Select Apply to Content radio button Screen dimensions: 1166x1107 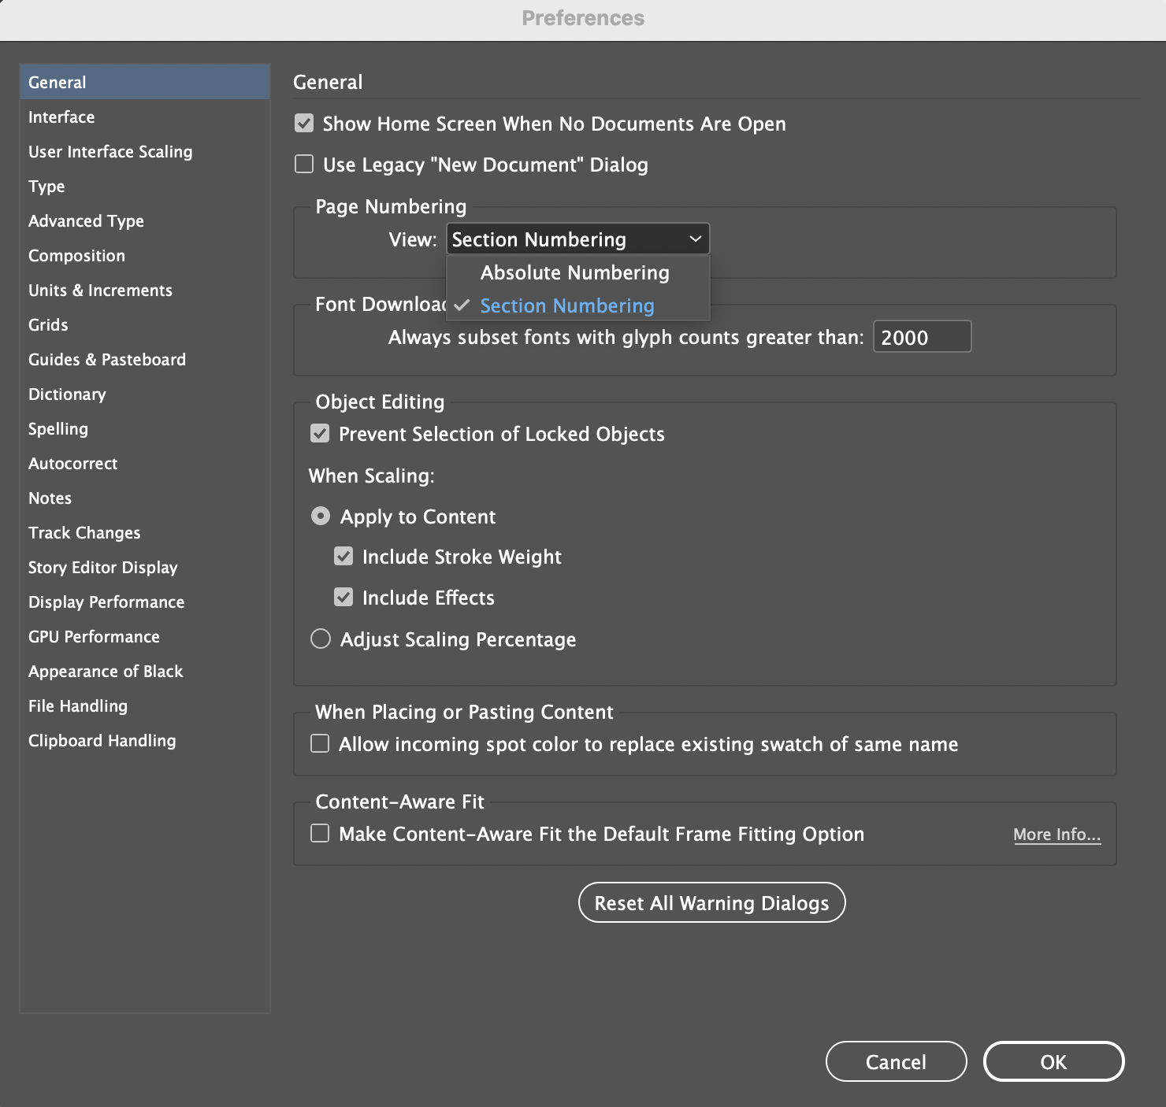point(321,516)
